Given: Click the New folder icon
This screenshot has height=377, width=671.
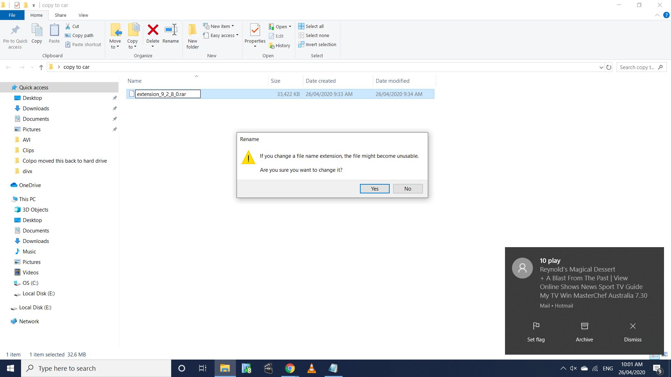Looking at the screenshot, I should pos(192,30).
